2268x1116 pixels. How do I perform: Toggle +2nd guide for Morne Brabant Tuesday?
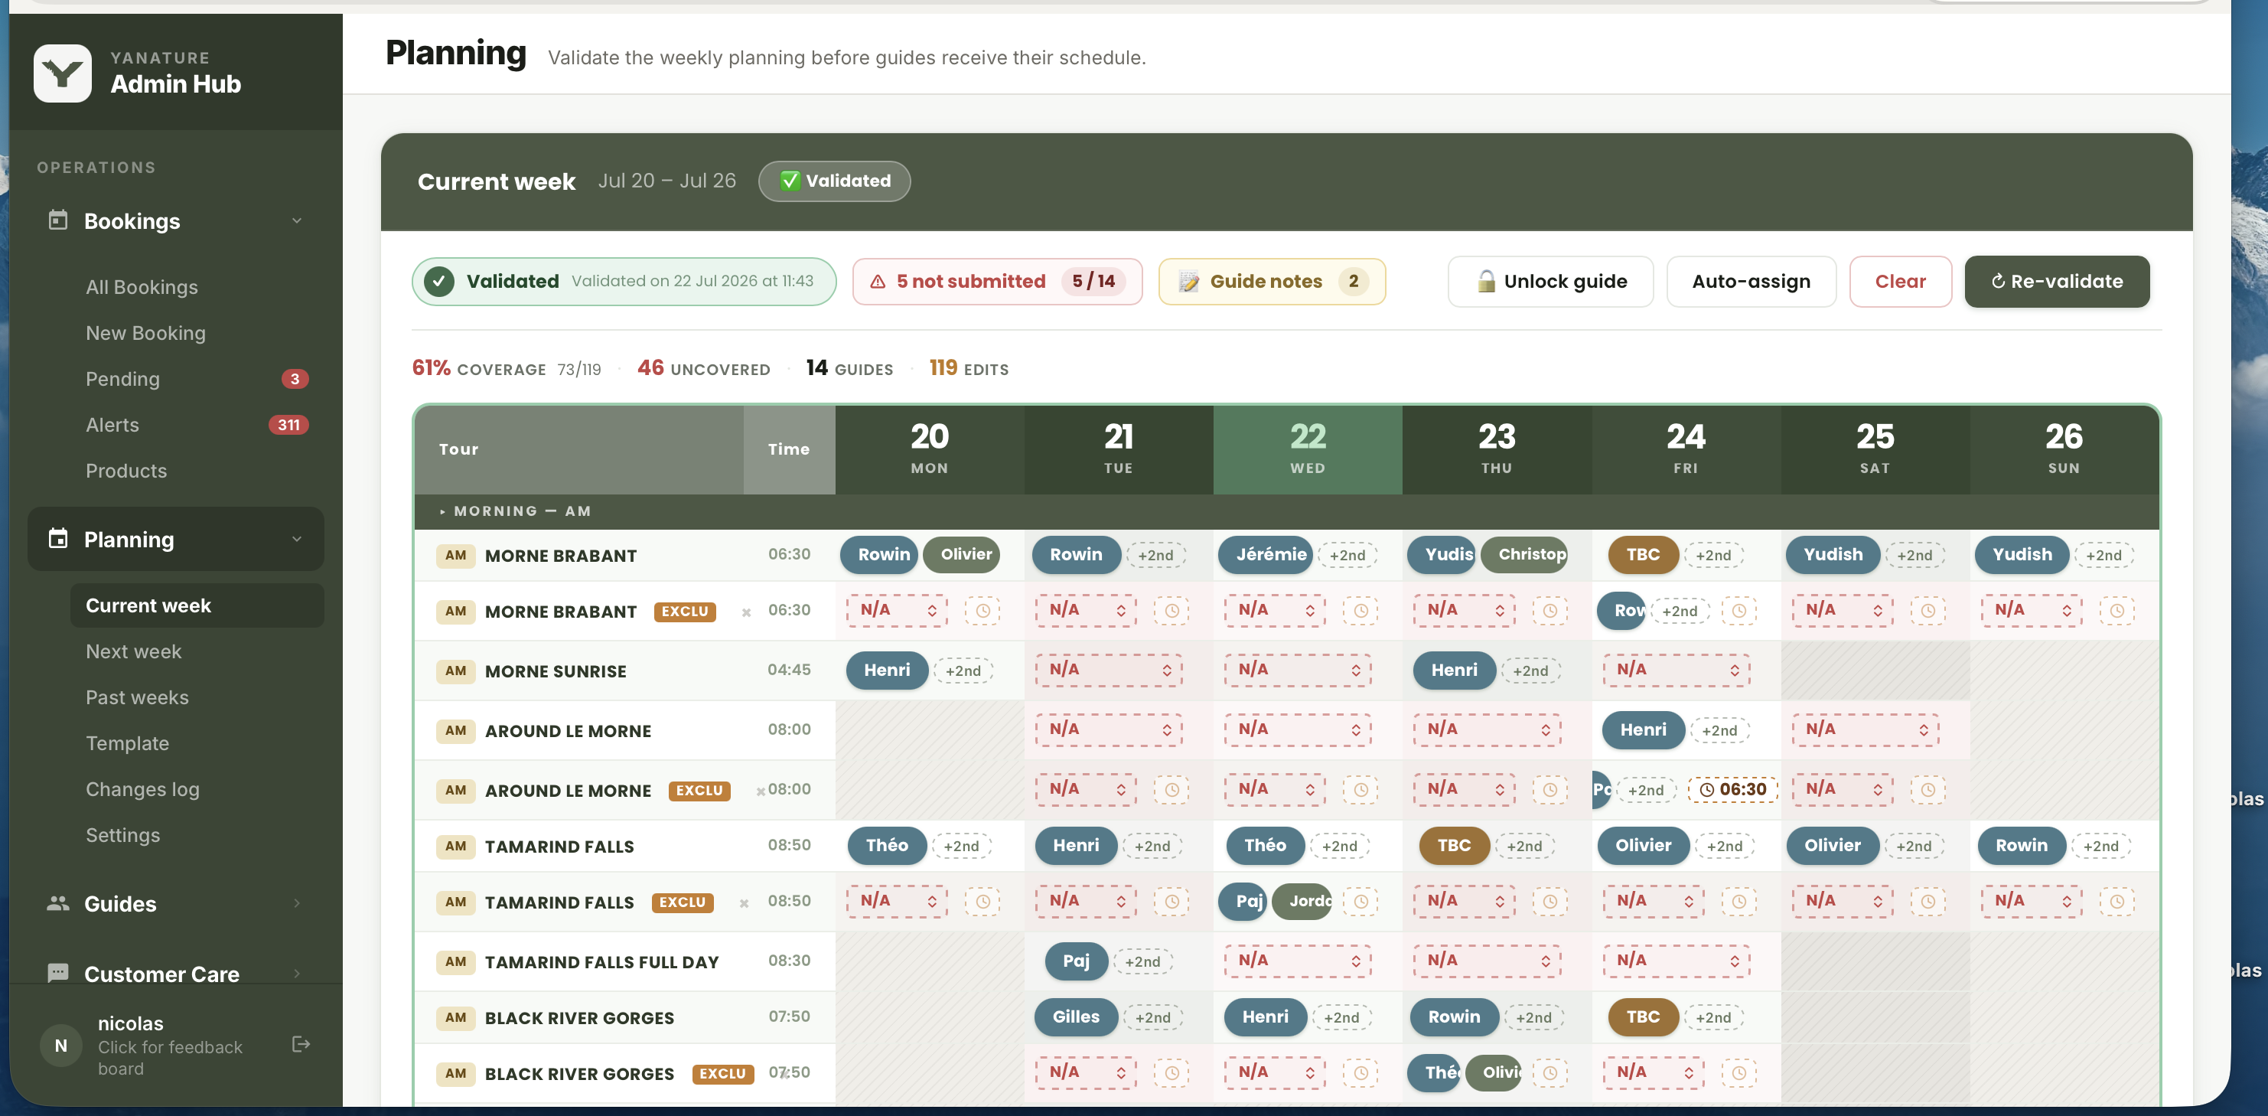point(1155,555)
